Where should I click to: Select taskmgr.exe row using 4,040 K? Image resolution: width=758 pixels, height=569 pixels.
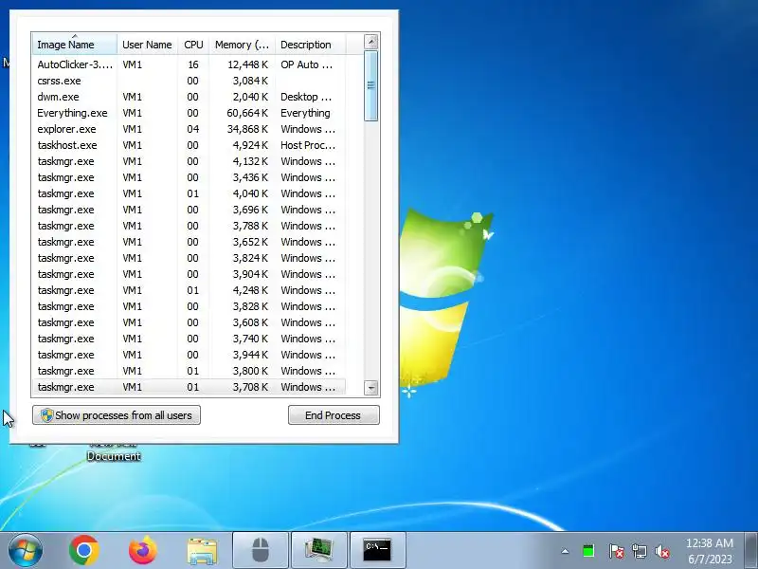tap(189, 193)
